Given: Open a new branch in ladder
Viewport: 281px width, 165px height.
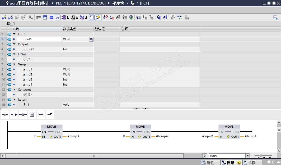Looking at the screenshot, I should (x=41, y=115).
